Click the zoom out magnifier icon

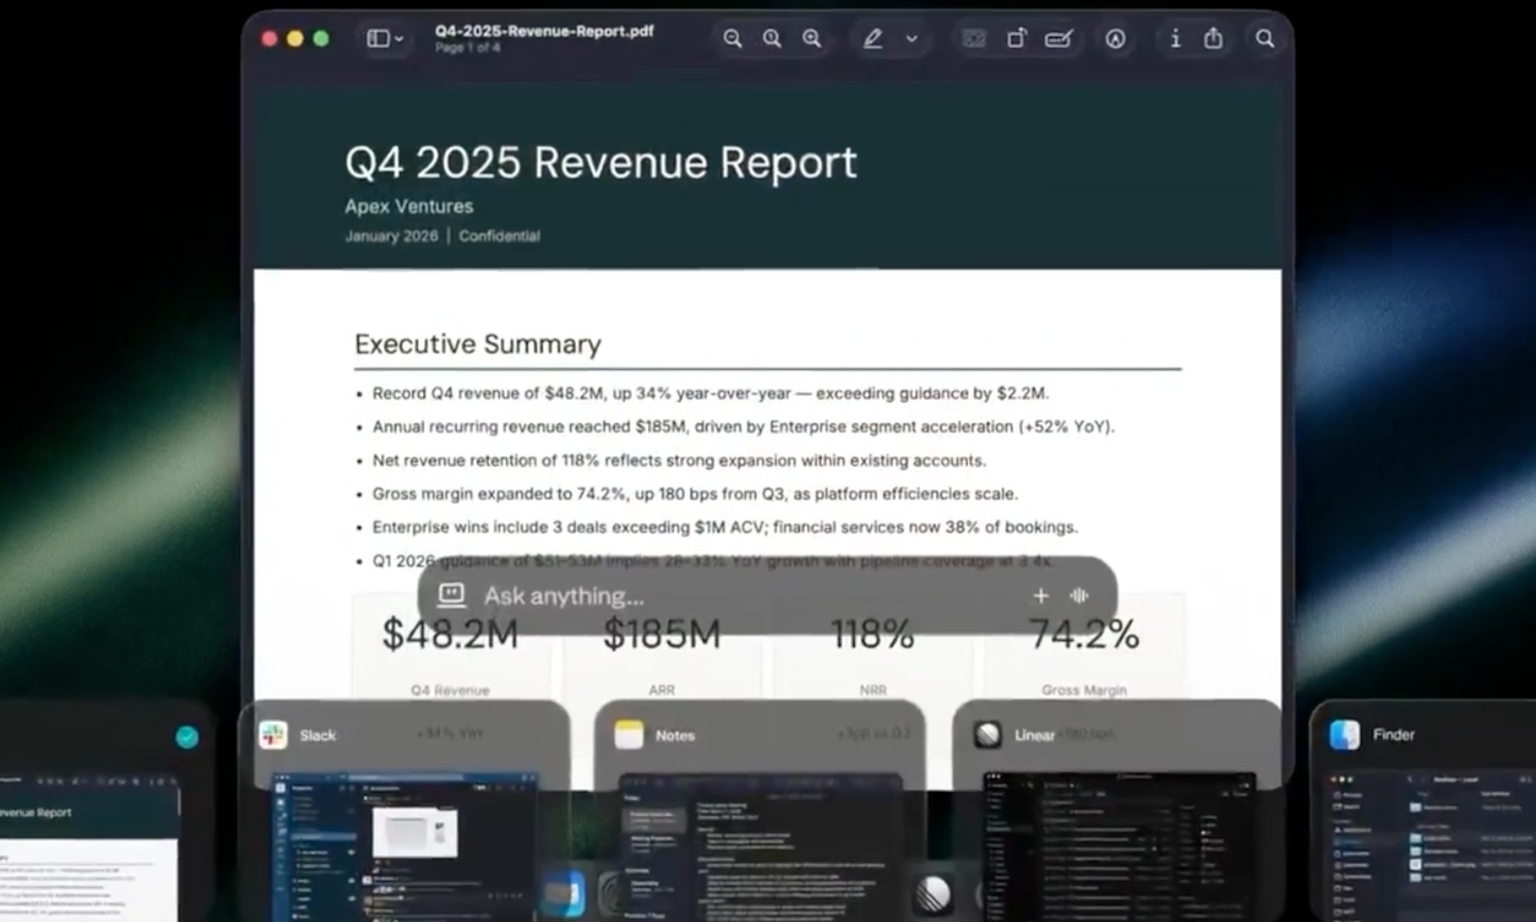(x=732, y=38)
